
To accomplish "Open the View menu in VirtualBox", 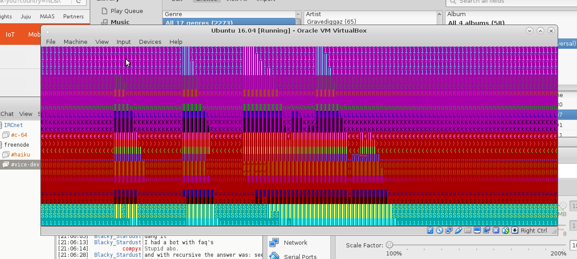I will pos(102,42).
